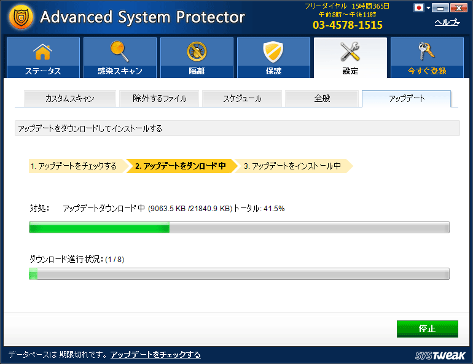Open the 今すぐ登録 keys tab
The height and width of the screenshot is (364, 473).
[427, 58]
